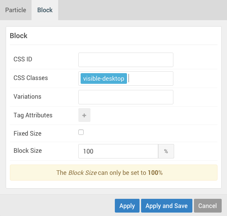Cancel the block settings dialog
227x216 pixels.
(208, 206)
